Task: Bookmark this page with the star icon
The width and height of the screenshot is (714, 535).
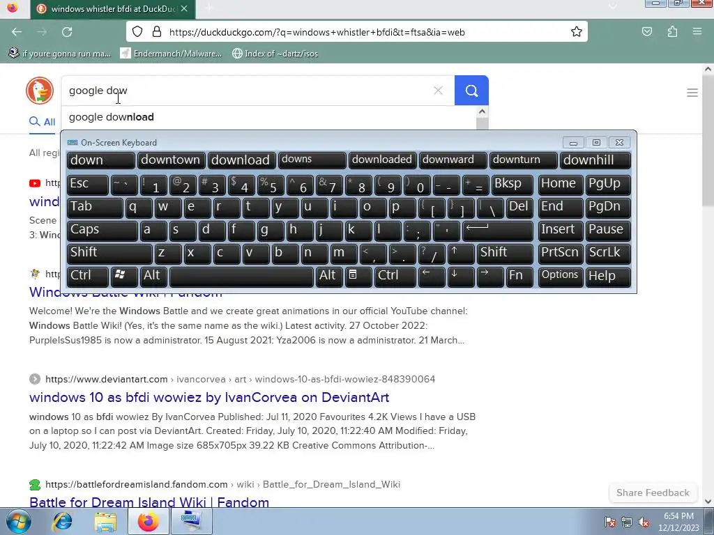Action: 576,31
